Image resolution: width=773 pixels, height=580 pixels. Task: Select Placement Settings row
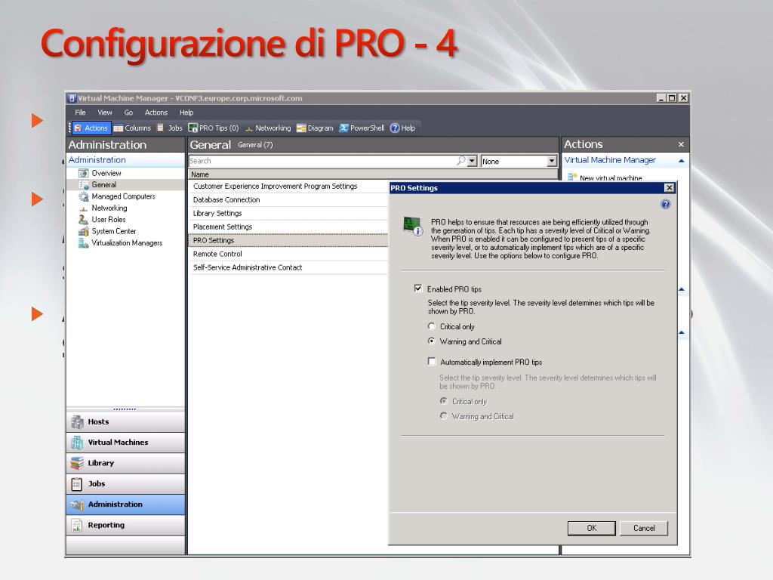[x=289, y=227]
